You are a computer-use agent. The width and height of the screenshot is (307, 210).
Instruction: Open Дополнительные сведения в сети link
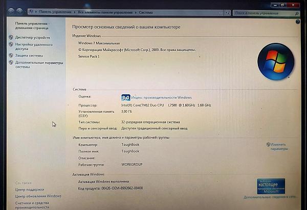coord(270,197)
